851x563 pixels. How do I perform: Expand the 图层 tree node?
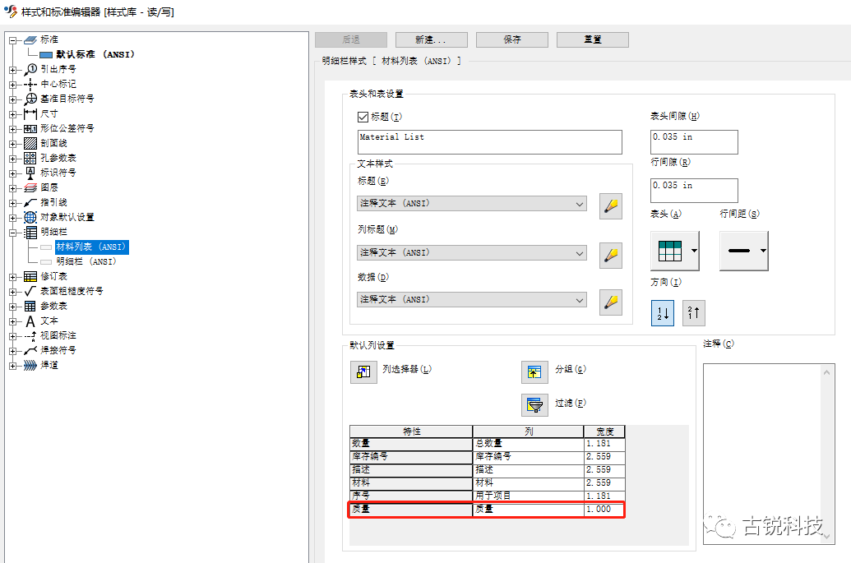[x=13, y=187]
